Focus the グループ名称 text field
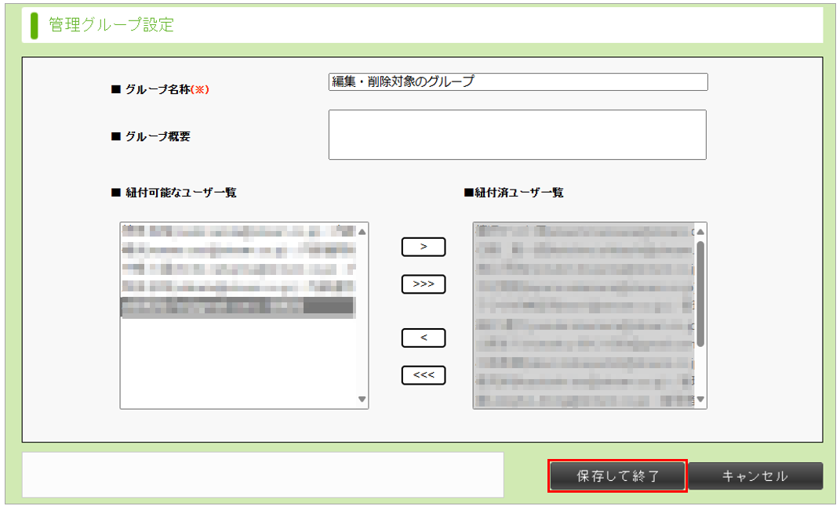 pos(518,81)
